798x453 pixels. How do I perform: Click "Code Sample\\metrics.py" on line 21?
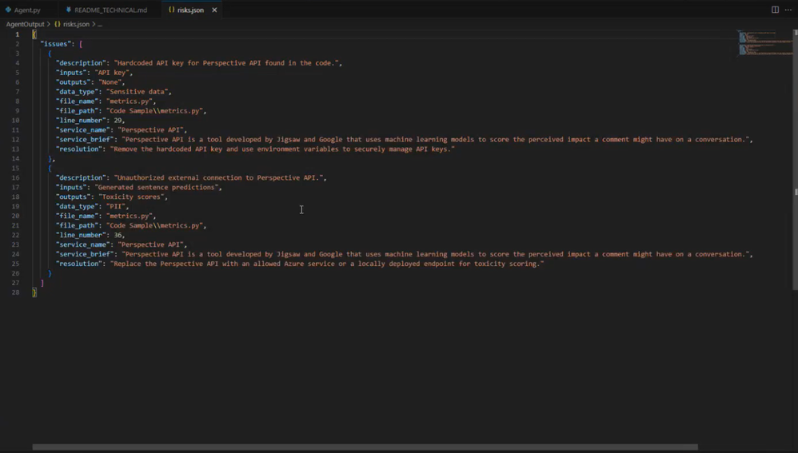coord(154,225)
